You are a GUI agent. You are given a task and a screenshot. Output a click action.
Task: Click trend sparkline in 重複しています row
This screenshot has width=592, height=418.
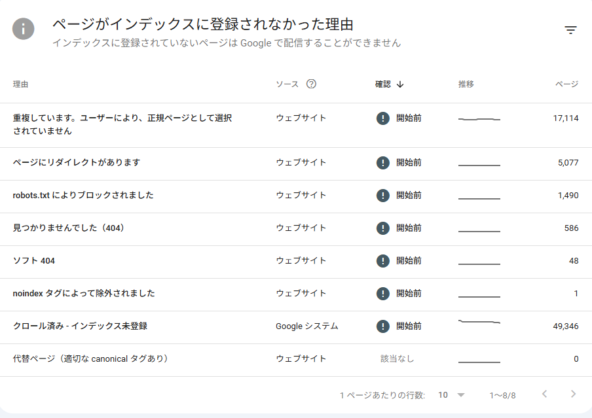(479, 119)
